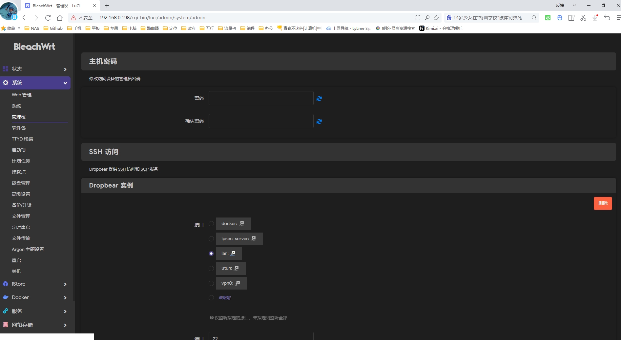
Task: Select the ipsec_server interface radio button
Action: [211, 239]
